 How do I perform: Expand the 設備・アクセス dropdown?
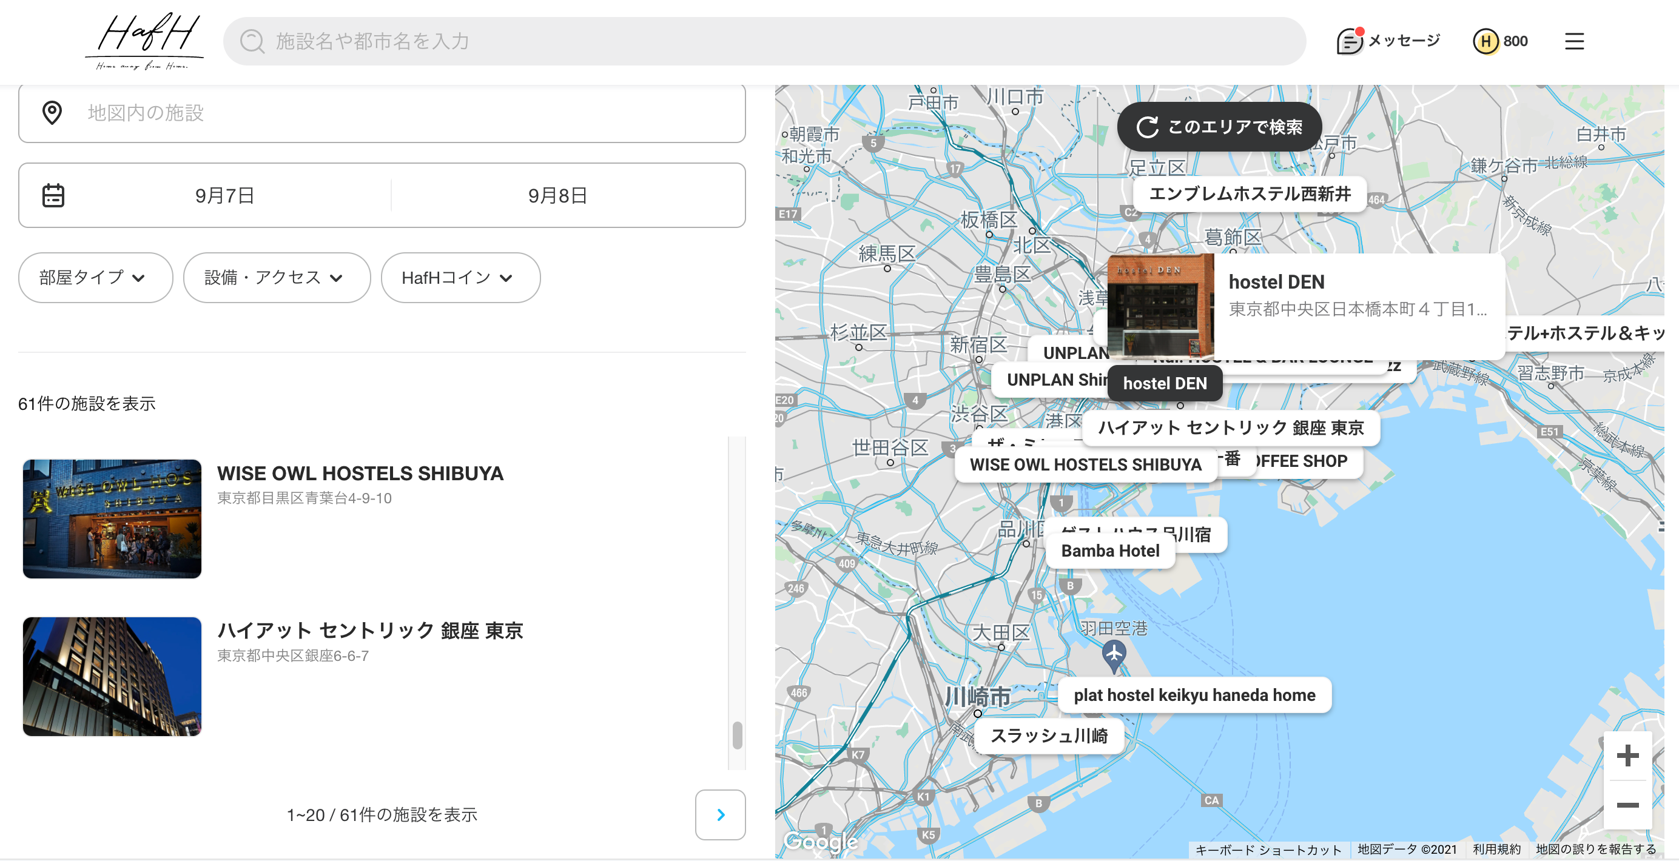click(277, 278)
